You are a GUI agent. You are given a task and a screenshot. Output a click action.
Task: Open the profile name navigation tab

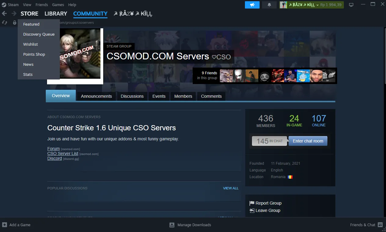133,13
